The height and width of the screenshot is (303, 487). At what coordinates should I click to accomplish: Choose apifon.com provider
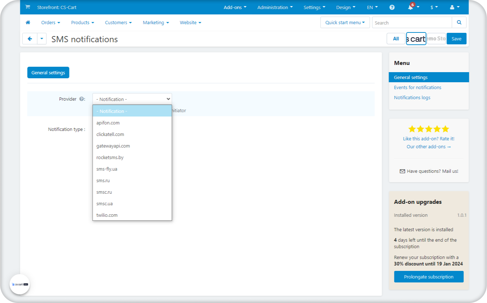tap(132, 123)
